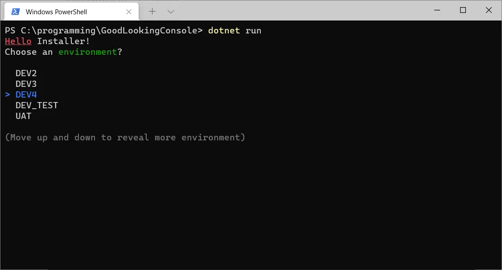Open a new terminal tab with plus icon
The image size is (502, 270).
coord(152,12)
